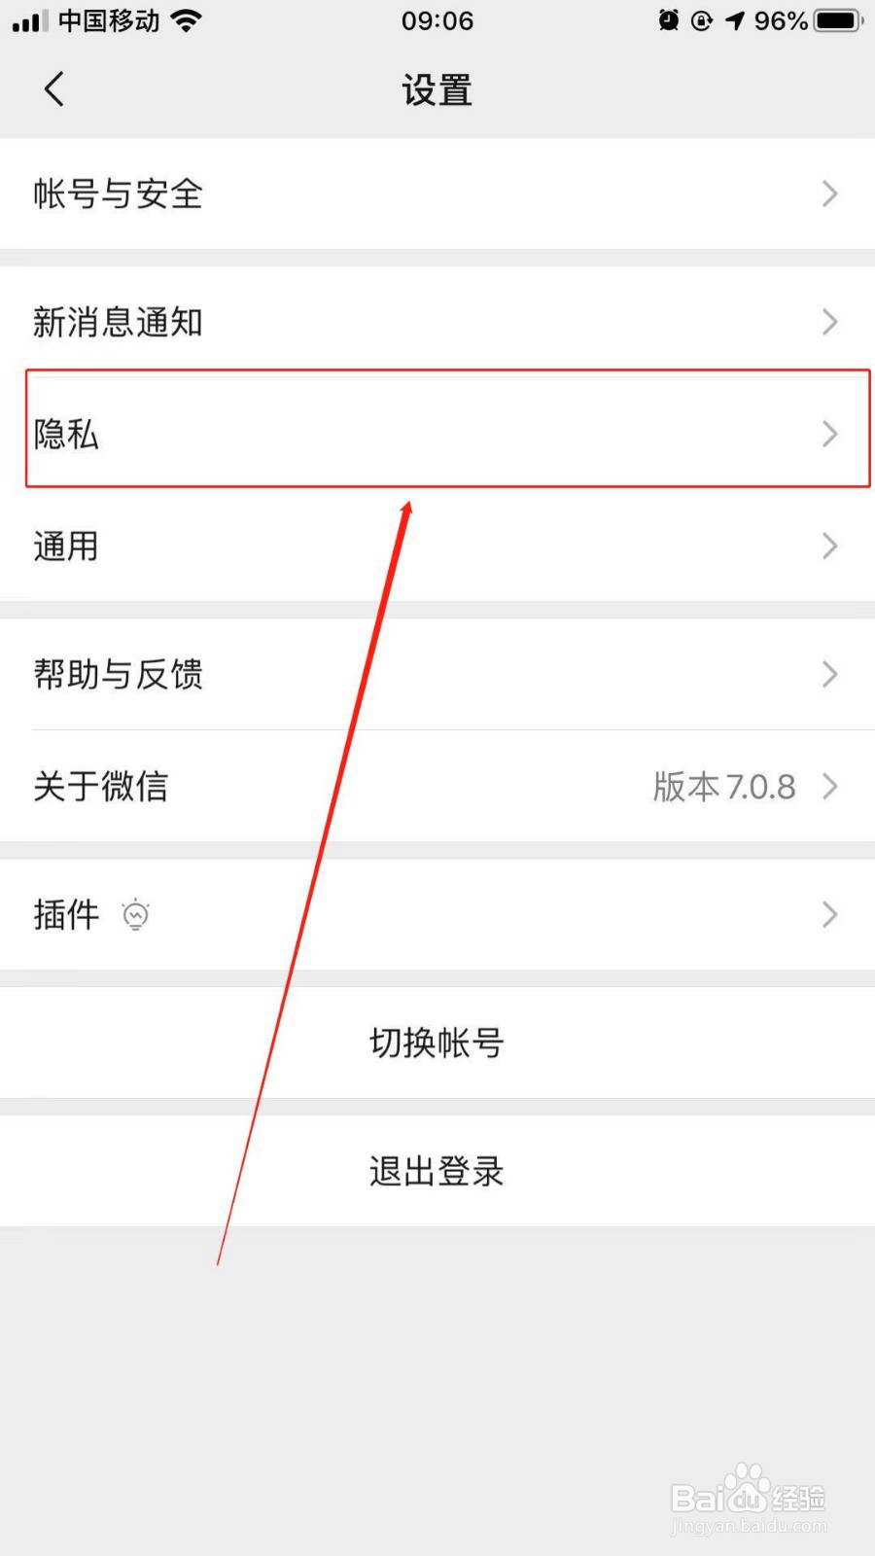Tap the location arrow status icon

pyautogui.click(x=735, y=20)
